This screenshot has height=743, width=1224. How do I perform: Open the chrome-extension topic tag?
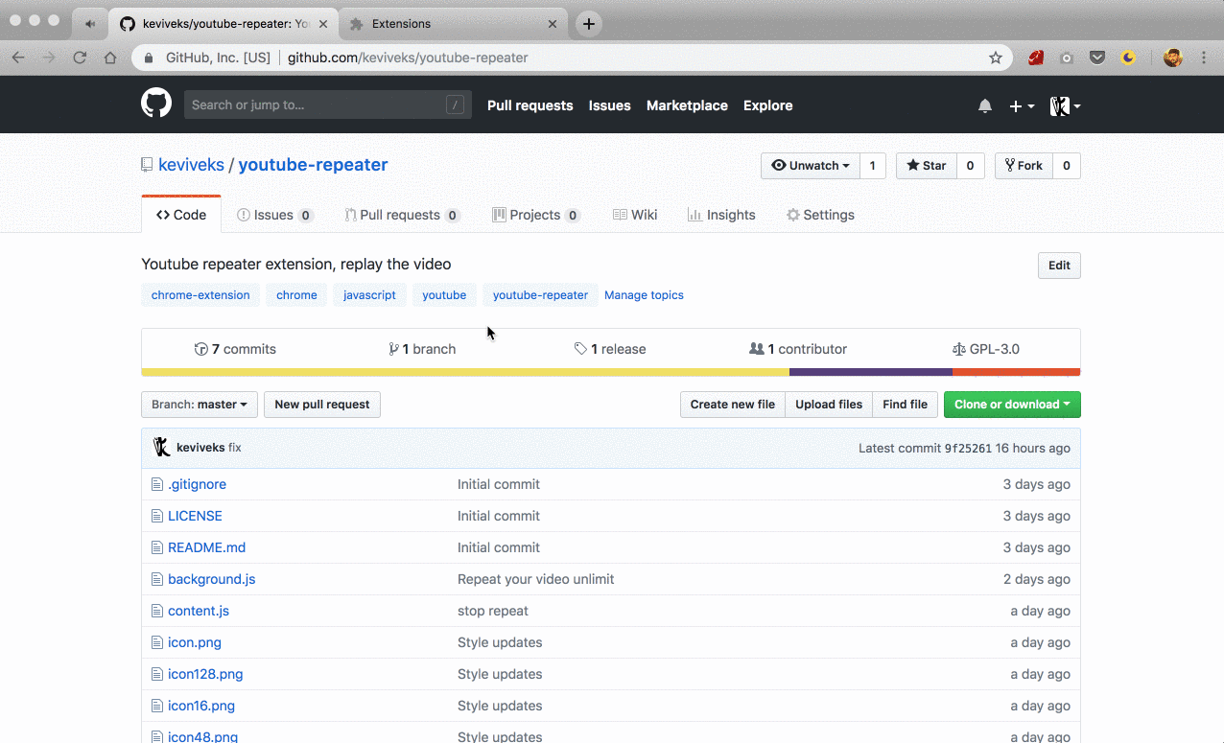[200, 295]
